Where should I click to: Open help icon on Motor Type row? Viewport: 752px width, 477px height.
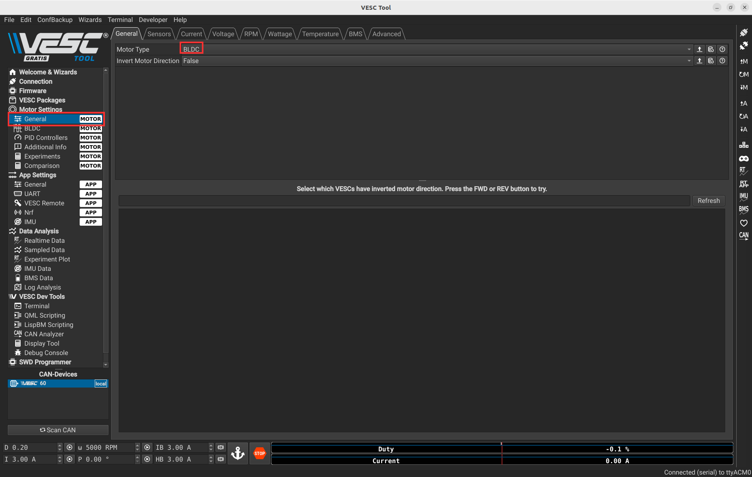coord(722,49)
